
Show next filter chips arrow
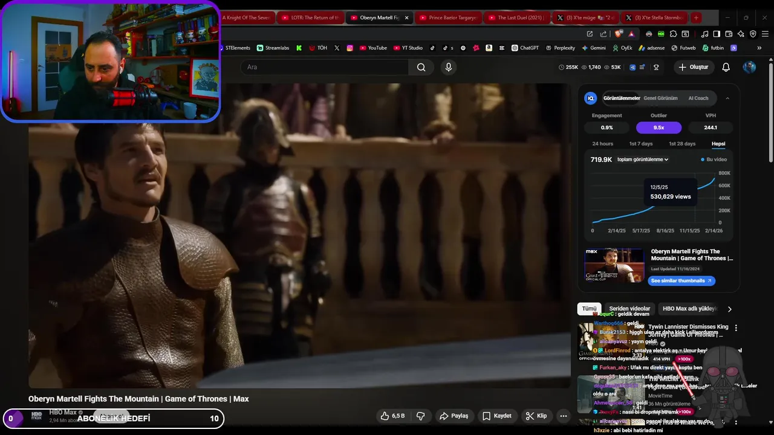click(729, 309)
